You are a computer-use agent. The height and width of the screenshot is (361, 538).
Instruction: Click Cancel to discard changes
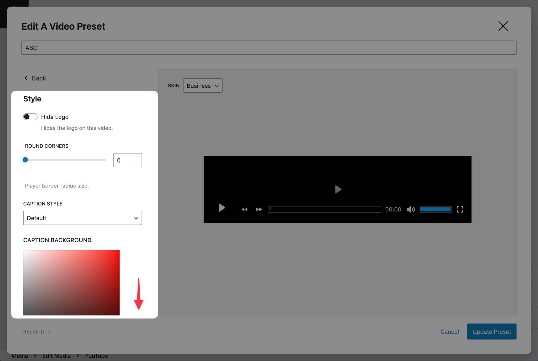pyautogui.click(x=449, y=331)
